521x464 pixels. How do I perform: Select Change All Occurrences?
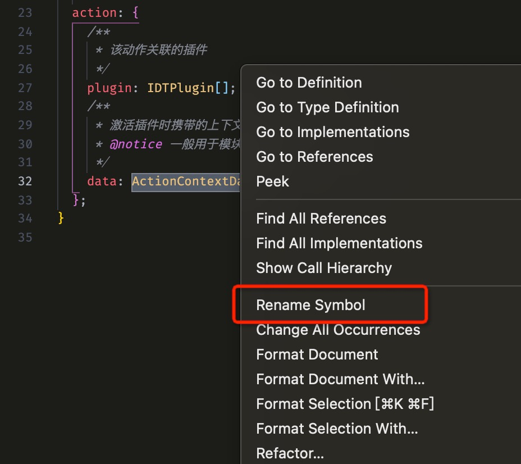click(x=338, y=330)
